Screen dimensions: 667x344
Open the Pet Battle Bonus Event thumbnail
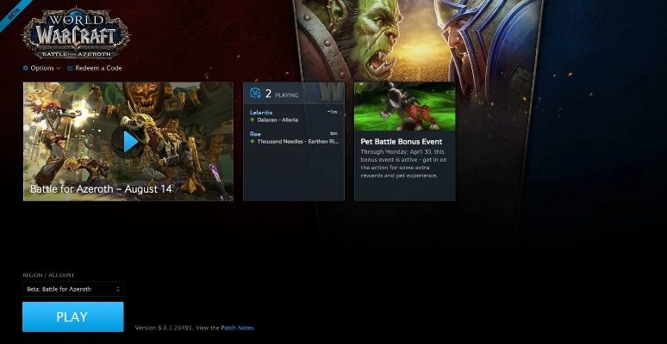(404, 106)
